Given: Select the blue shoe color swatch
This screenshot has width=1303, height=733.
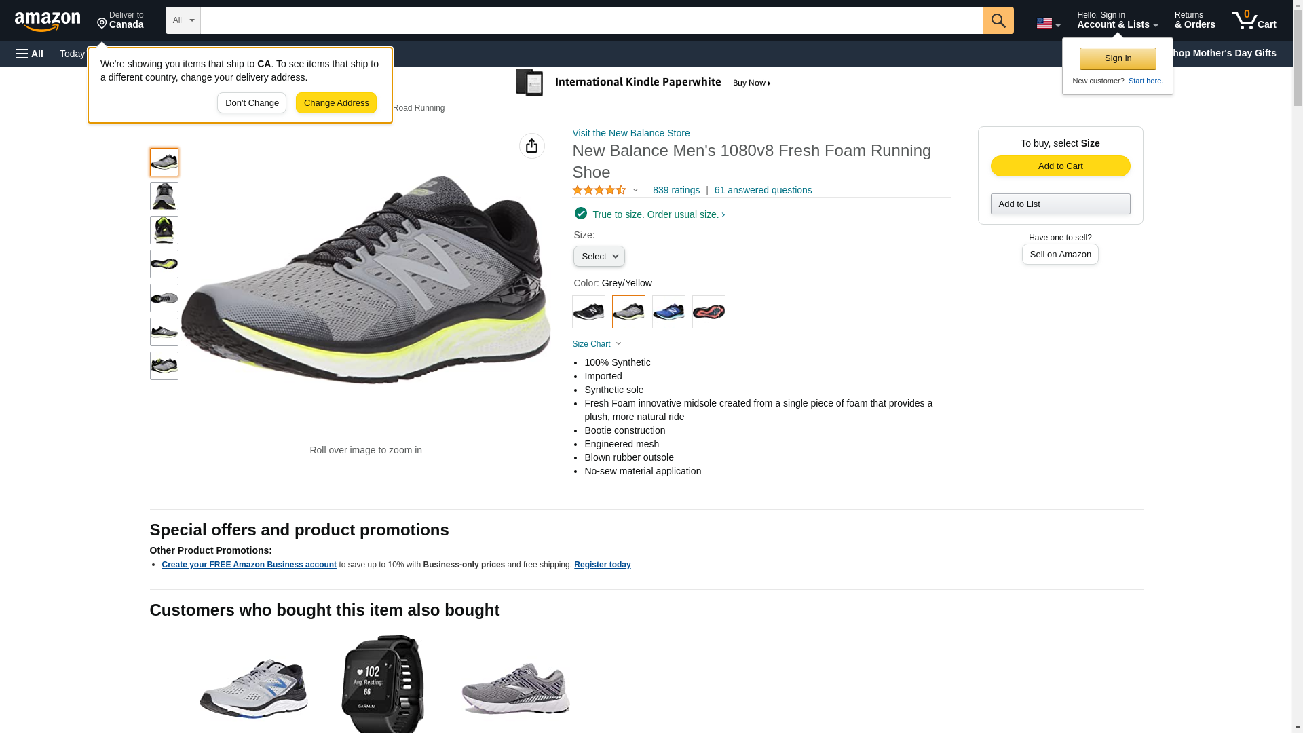Looking at the screenshot, I should pyautogui.click(x=668, y=312).
